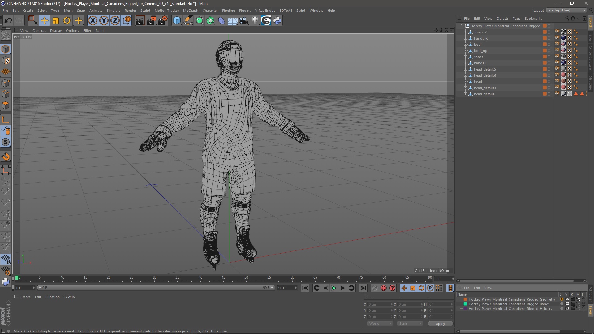Collapse the Hockey_Player_Montreal_Canadiens_Rigged root
The width and height of the screenshot is (594, 334).
tap(462, 26)
